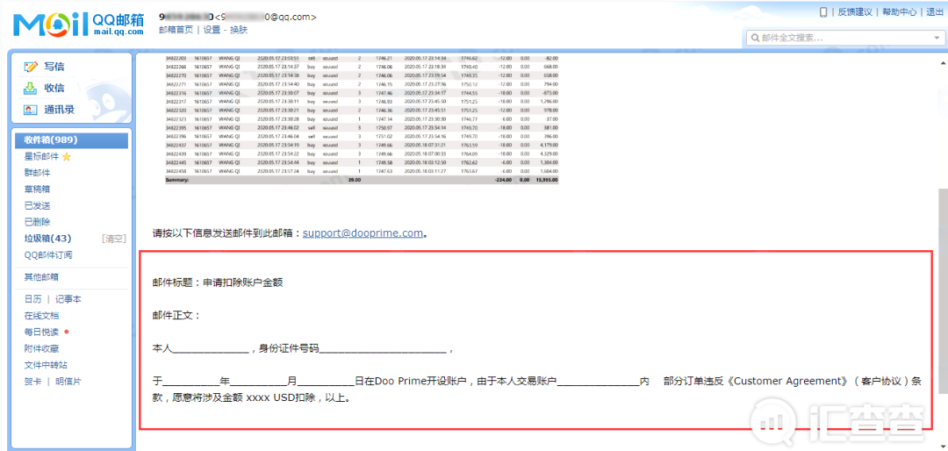This screenshot has width=948, height=451.
Task: Click the text 邮件标题：申请扣除账户金额
Action: click(218, 283)
